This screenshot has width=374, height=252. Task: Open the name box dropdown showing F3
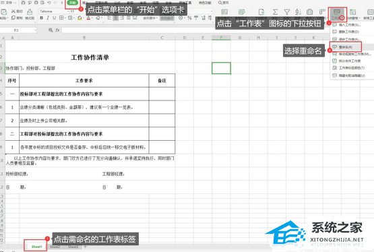coord(18,30)
